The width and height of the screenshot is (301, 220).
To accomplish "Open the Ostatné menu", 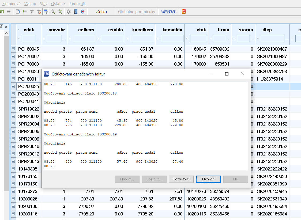I will click(x=58, y=4).
